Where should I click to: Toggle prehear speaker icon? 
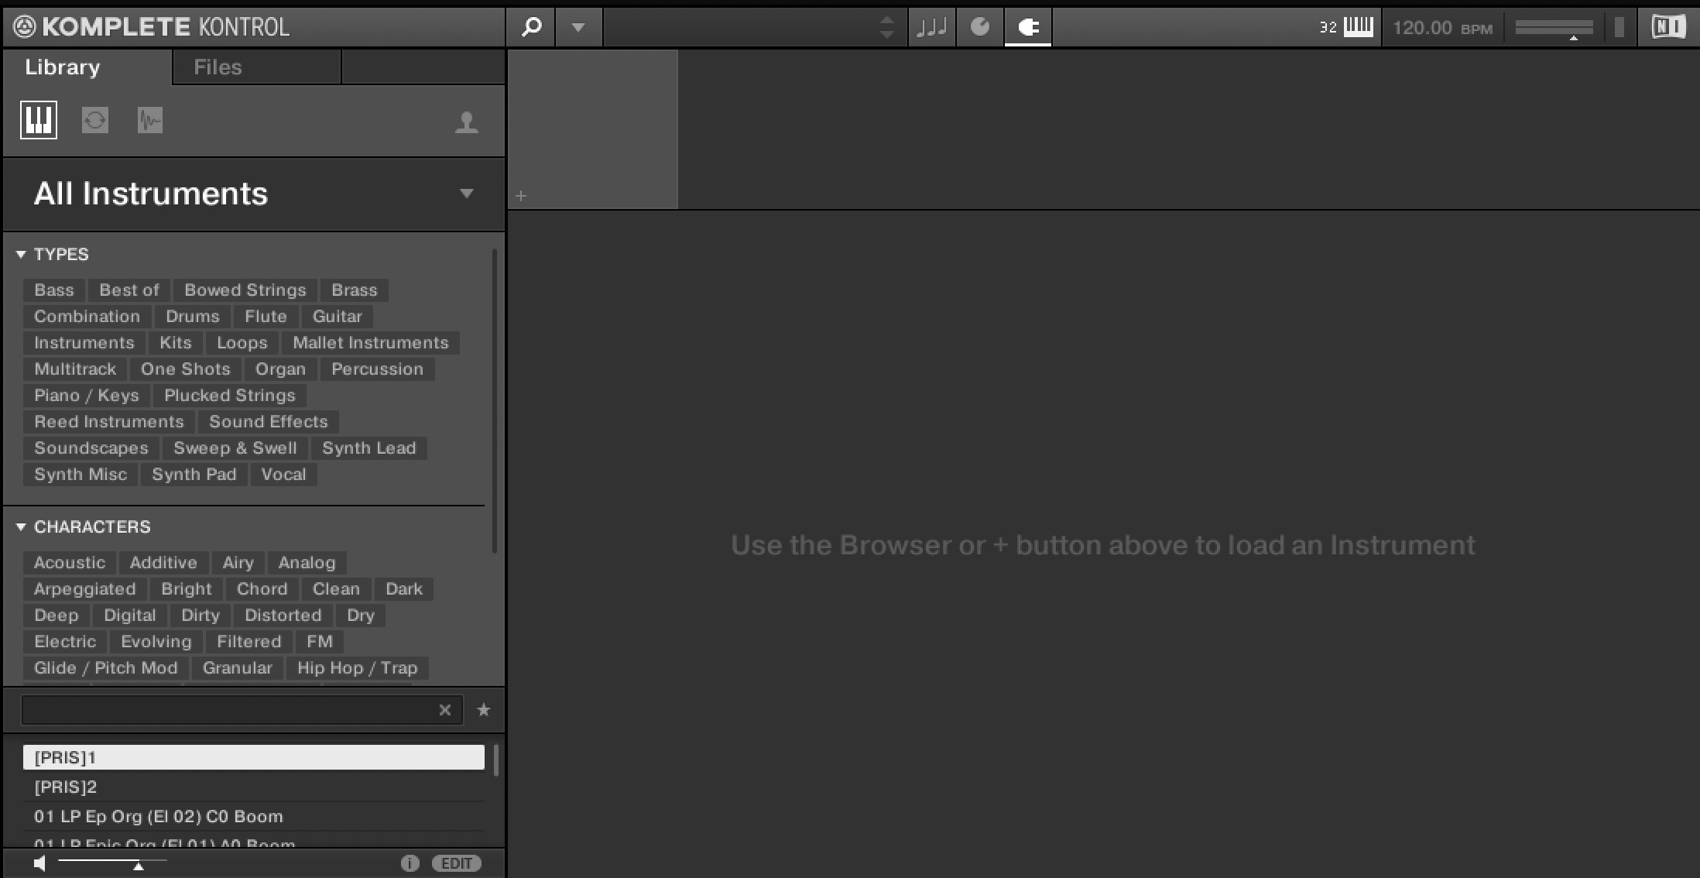(x=40, y=863)
